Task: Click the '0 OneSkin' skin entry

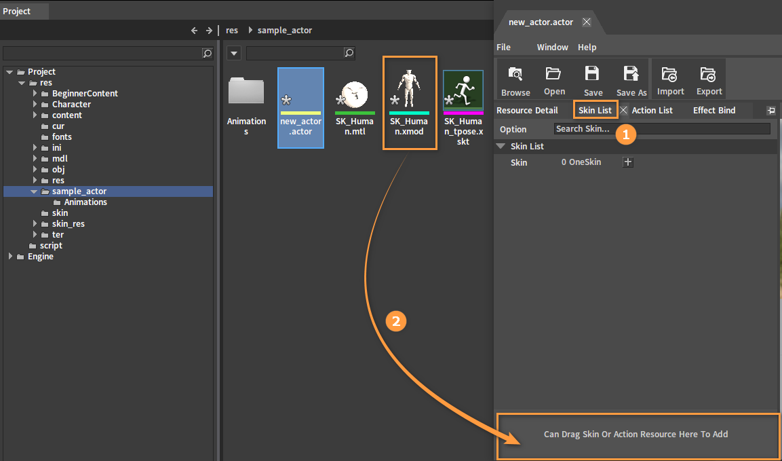Action: [581, 162]
